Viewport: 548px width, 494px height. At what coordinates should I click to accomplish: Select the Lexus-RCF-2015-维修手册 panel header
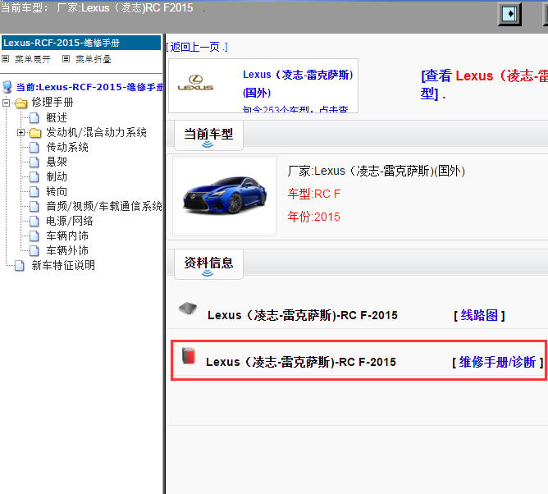tap(81, 43)
